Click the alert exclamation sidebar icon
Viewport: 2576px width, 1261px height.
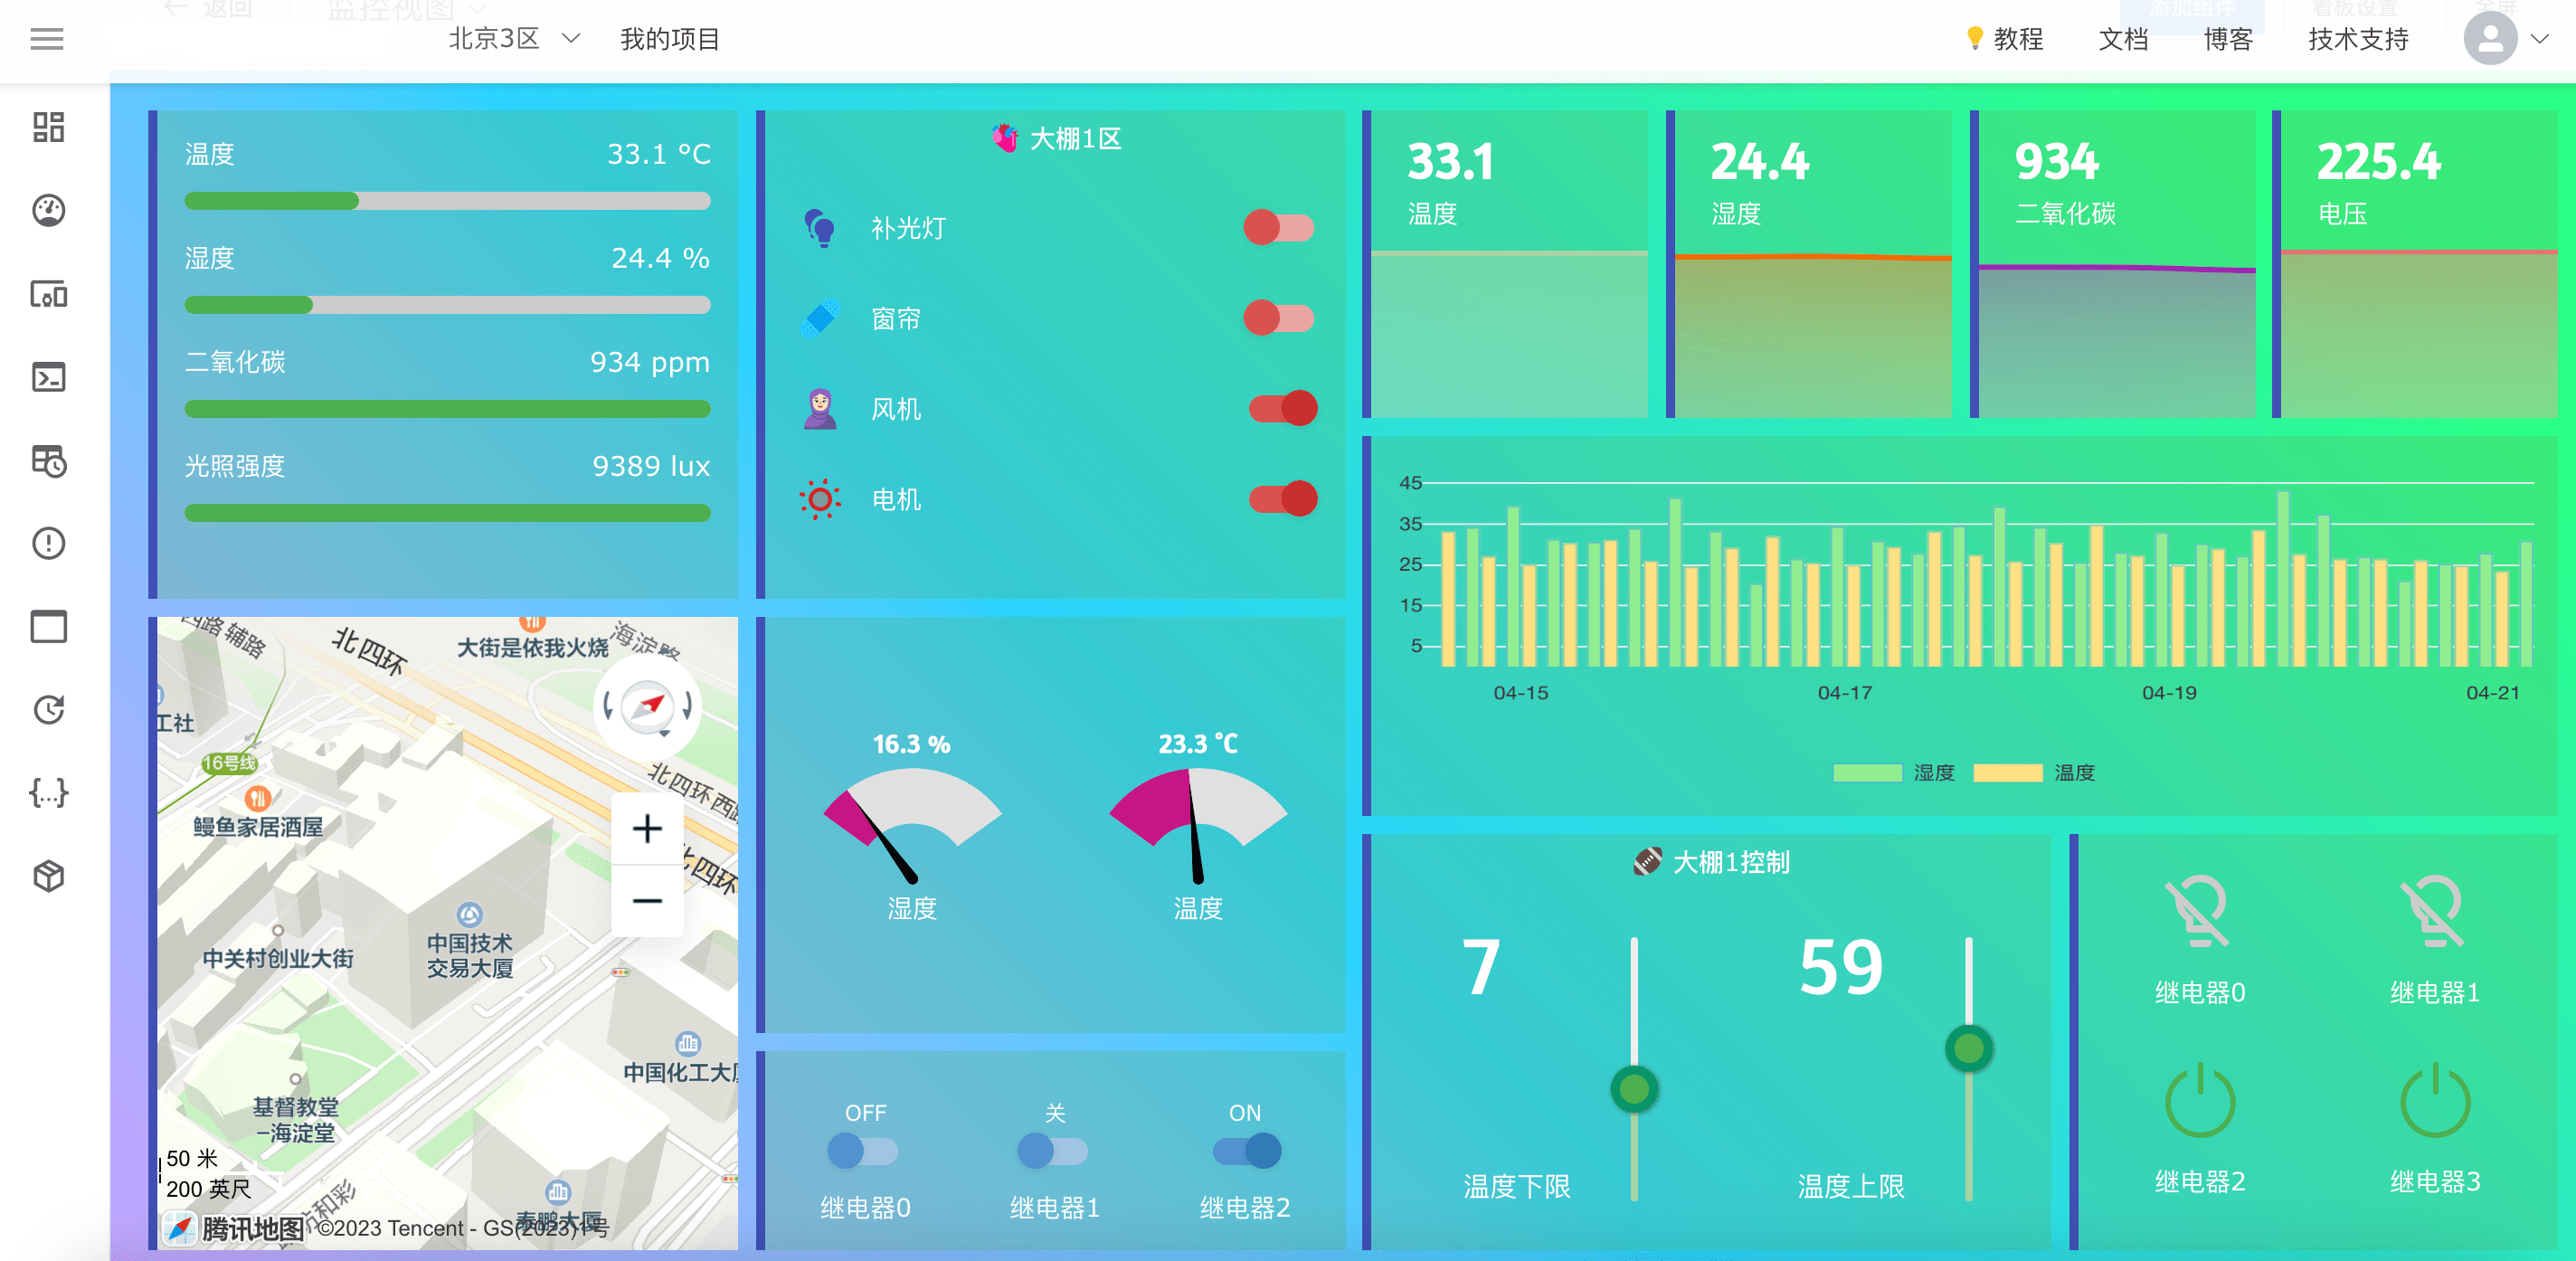pyautogui.click(x=48, y=543)
